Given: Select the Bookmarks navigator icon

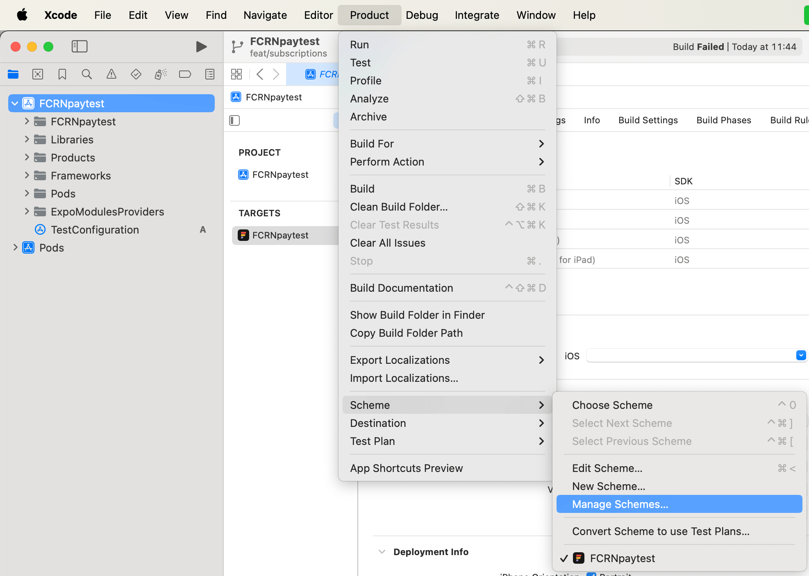Looking at the screenshot, I should tap(62, 74).
